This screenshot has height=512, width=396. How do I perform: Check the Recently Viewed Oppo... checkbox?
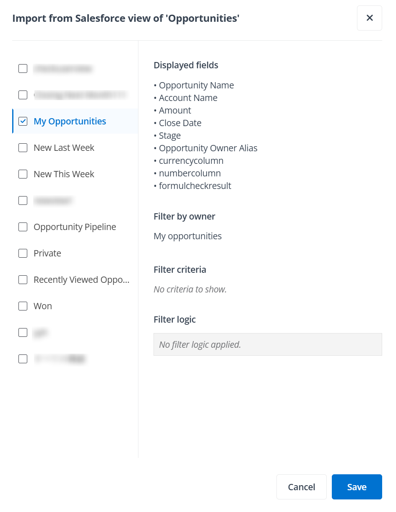click(23, 279)
